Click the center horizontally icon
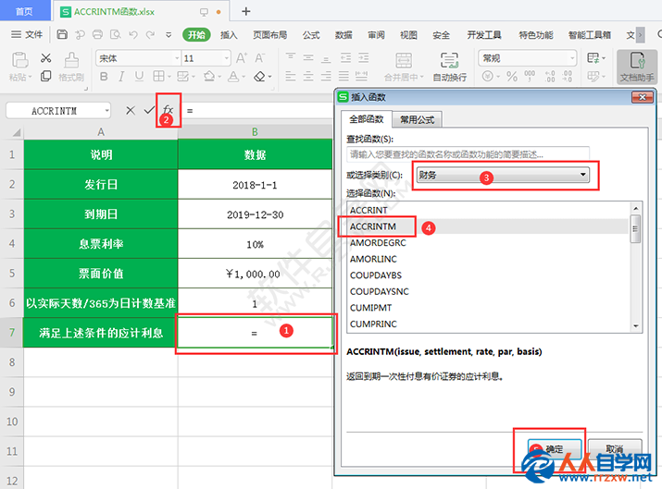This screenshot has height=489, width=662. tap(308, 77)
